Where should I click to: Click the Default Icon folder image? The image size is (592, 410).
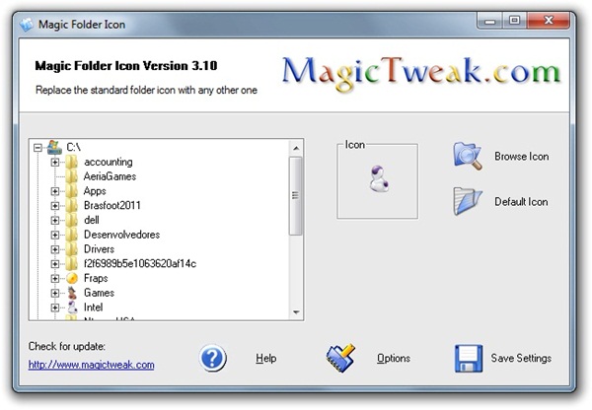(x=468, y=201)
